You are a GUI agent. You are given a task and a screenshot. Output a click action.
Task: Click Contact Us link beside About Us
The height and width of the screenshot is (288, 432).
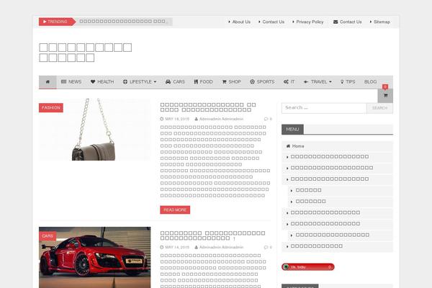click(x=271, y=22)
